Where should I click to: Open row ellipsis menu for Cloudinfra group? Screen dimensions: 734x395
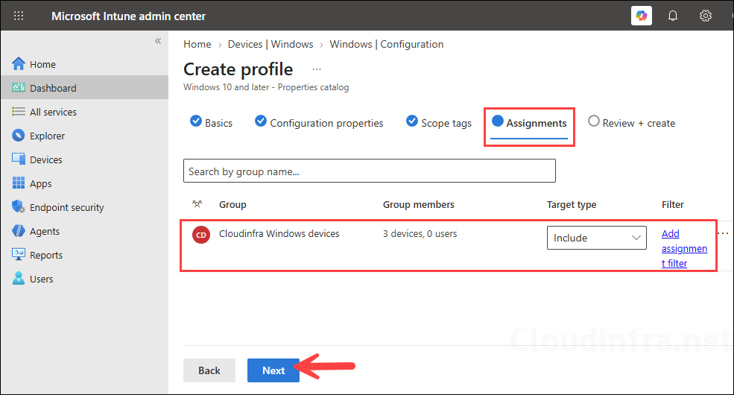click(x=724, y=233)
